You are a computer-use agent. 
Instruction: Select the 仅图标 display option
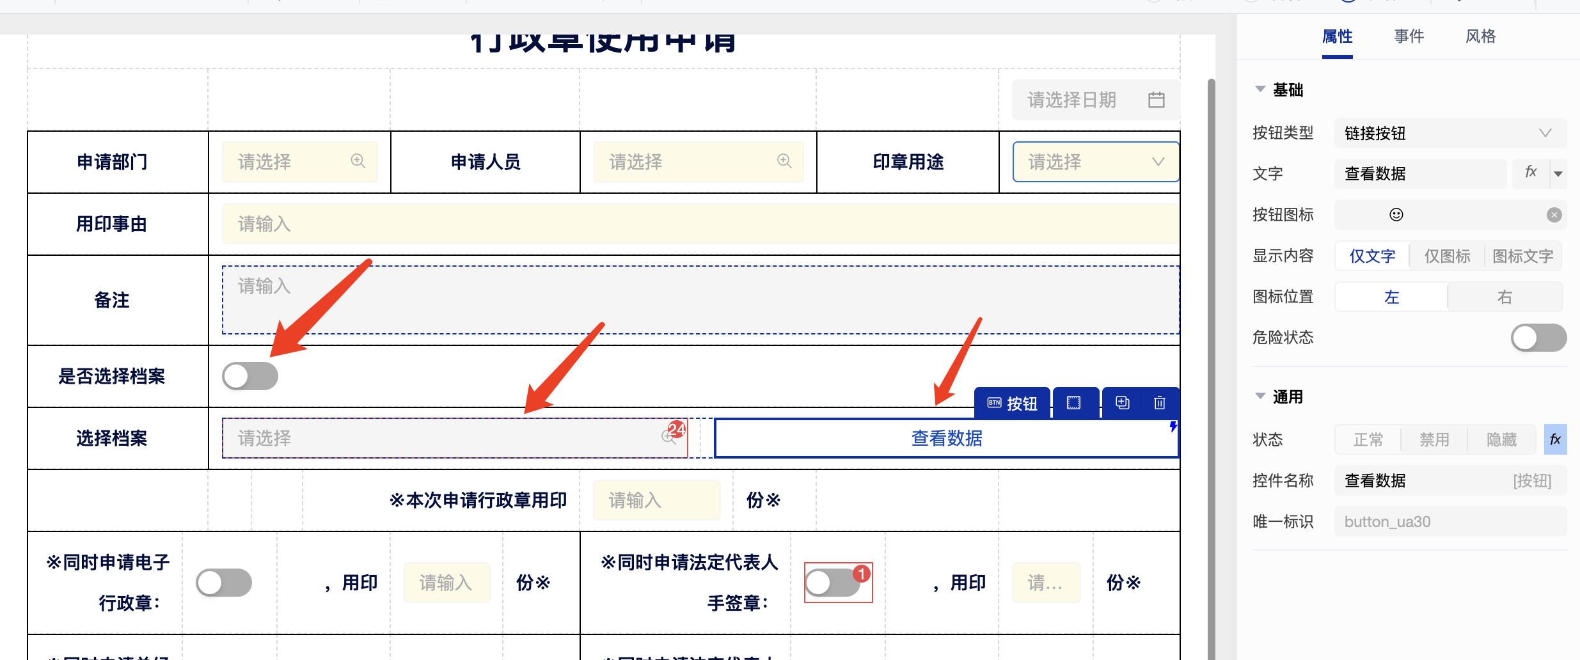point(1447,256)
